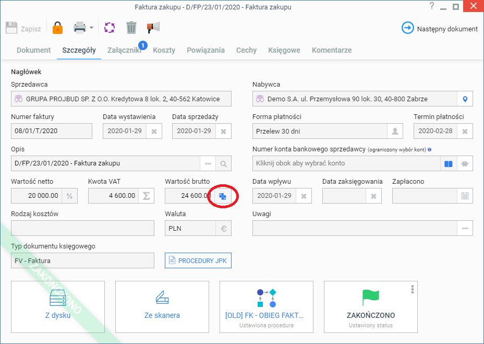Switch to the Powiązania tab

pos(205,50)
